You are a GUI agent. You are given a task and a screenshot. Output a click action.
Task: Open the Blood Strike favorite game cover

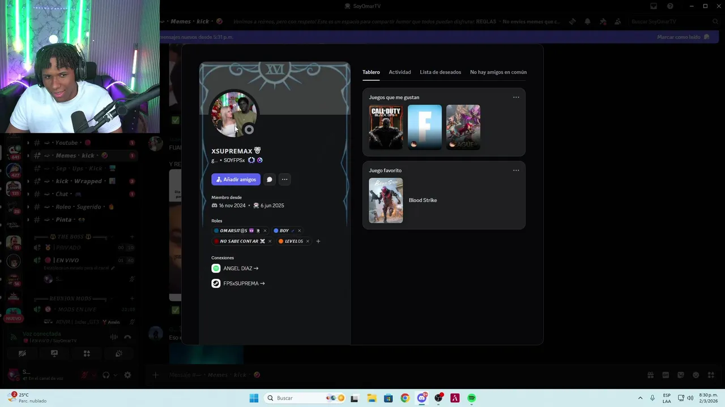(x=386, y=200)
